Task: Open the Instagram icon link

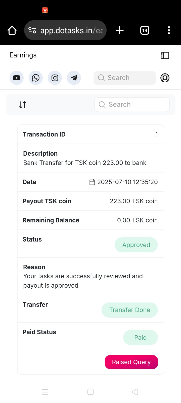Action: click(55, 78)
